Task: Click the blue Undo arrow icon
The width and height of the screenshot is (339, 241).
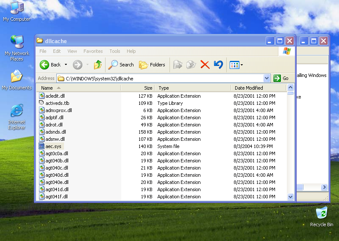Action: coord(218,65)
